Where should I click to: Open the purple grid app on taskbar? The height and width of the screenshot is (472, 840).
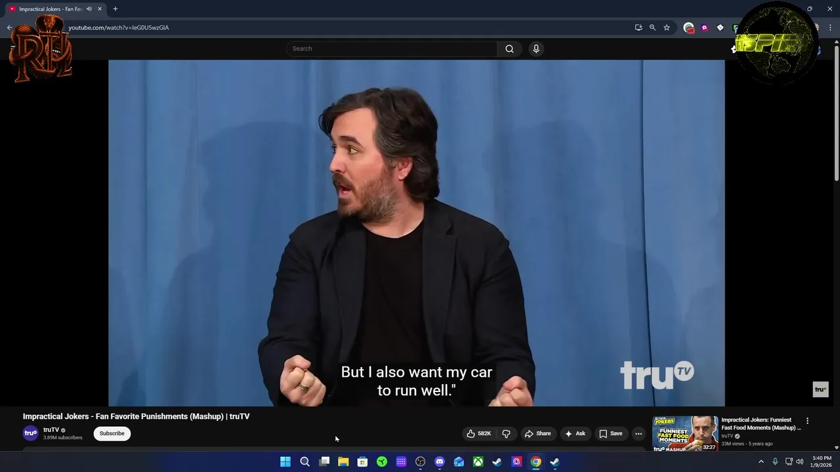click(x=401, y=462)
